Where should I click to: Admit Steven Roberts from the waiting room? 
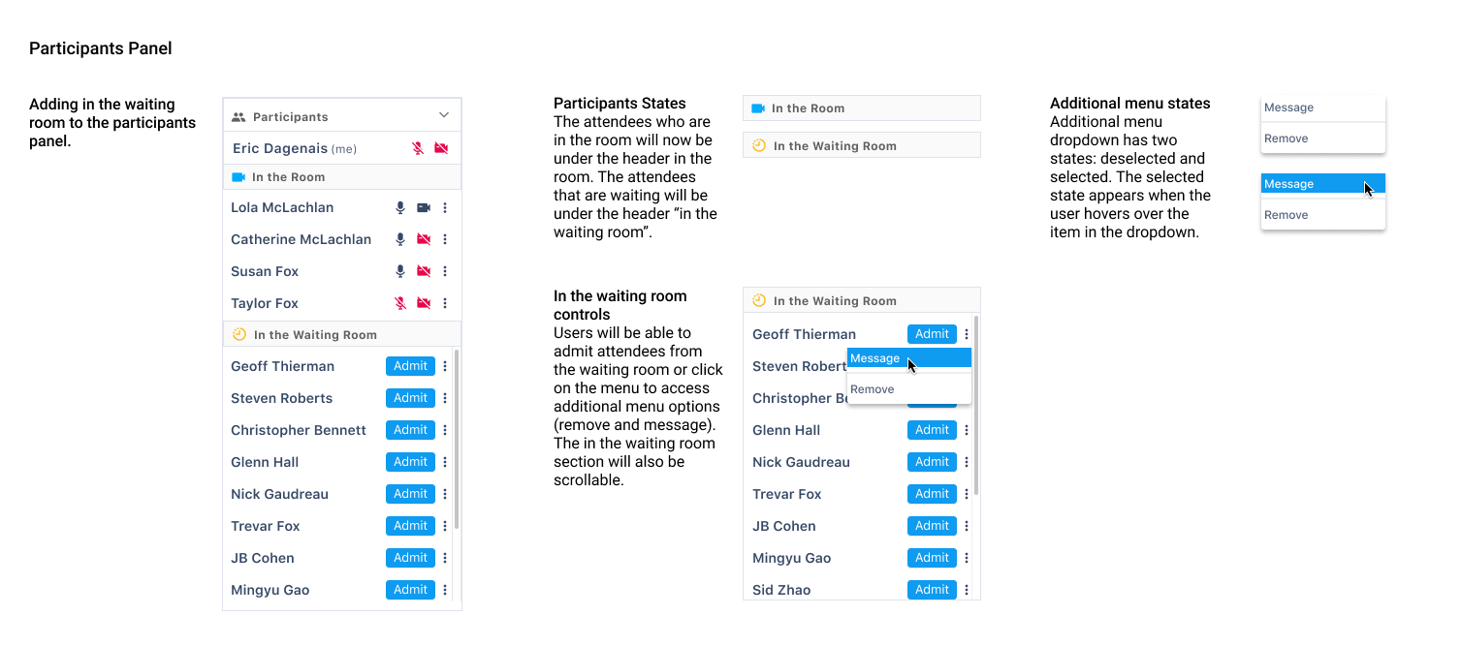[x=410, y=398]
